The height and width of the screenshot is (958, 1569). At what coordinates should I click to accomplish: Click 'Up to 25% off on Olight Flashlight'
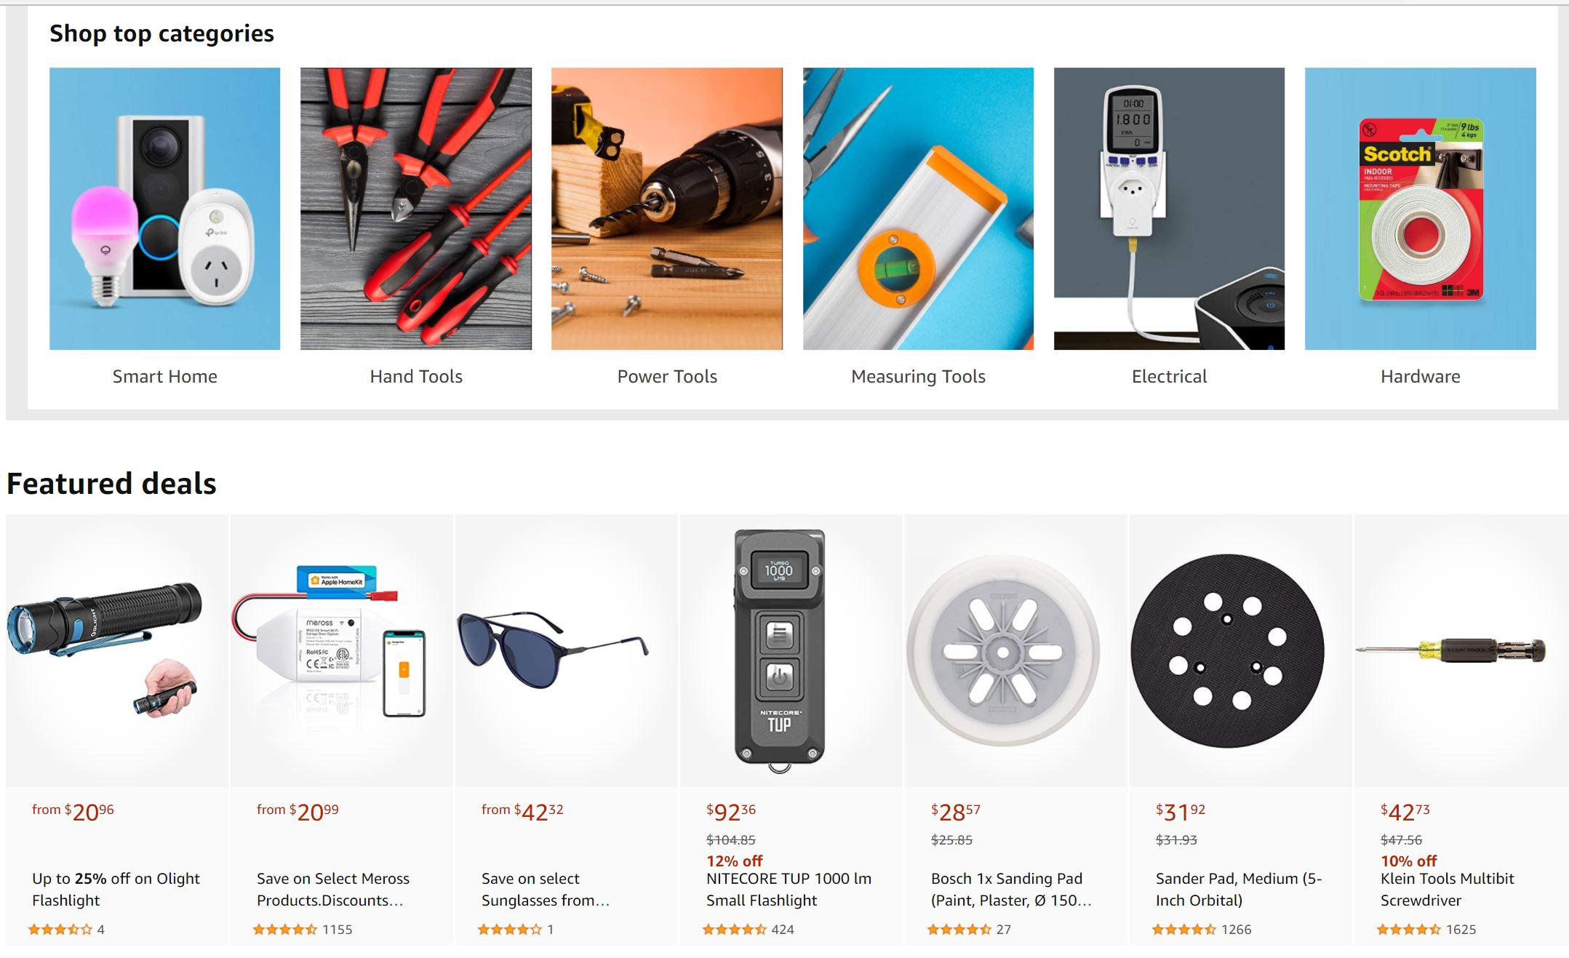116,890
